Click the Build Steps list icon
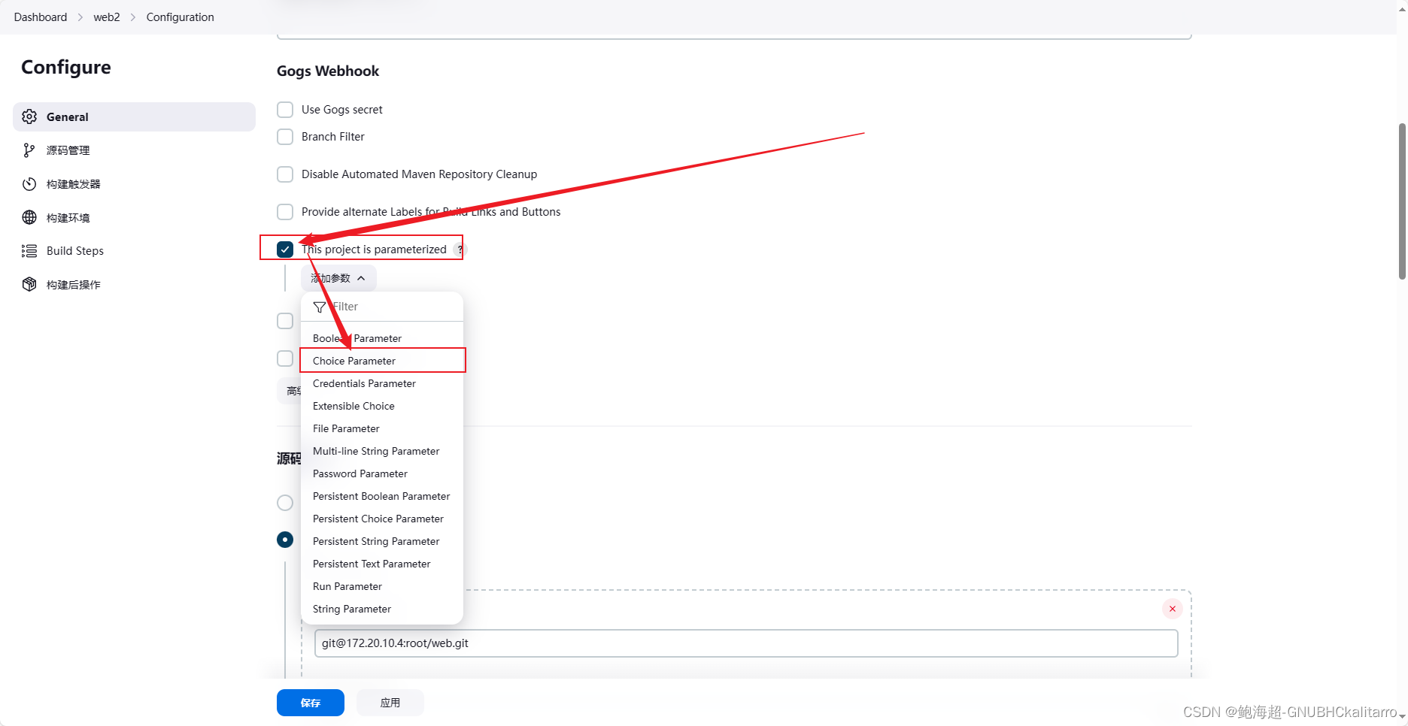Screen dimensions: 1408x726 click(29, 251)
